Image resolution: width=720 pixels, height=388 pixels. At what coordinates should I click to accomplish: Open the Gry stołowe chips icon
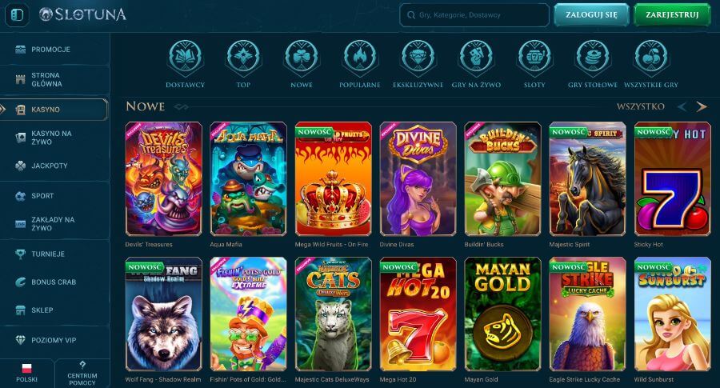point(593,58)
